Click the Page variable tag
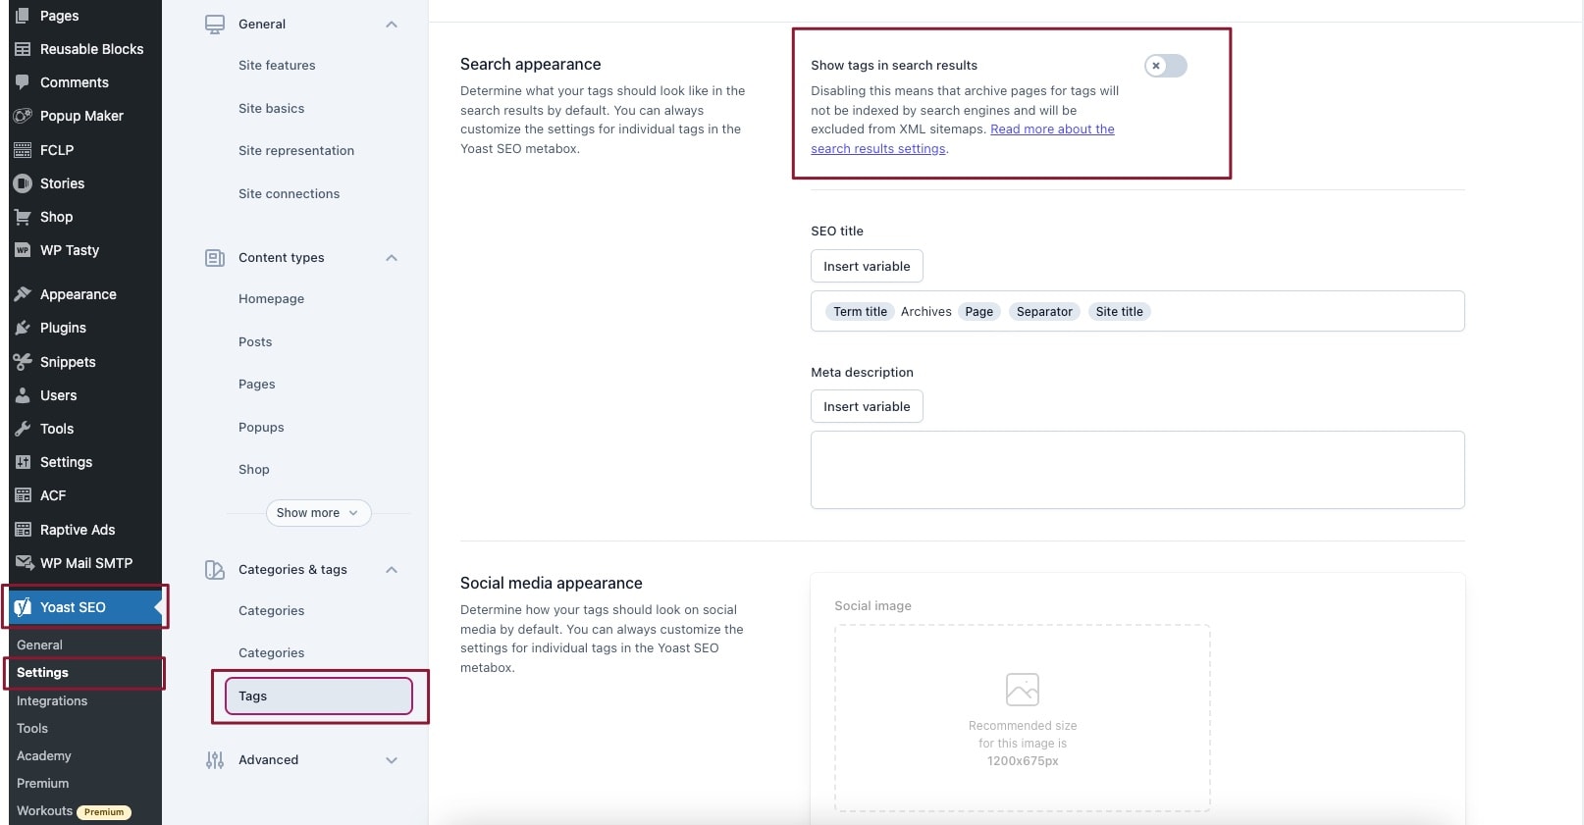1584x825 pixels. [x=978, y=312]
